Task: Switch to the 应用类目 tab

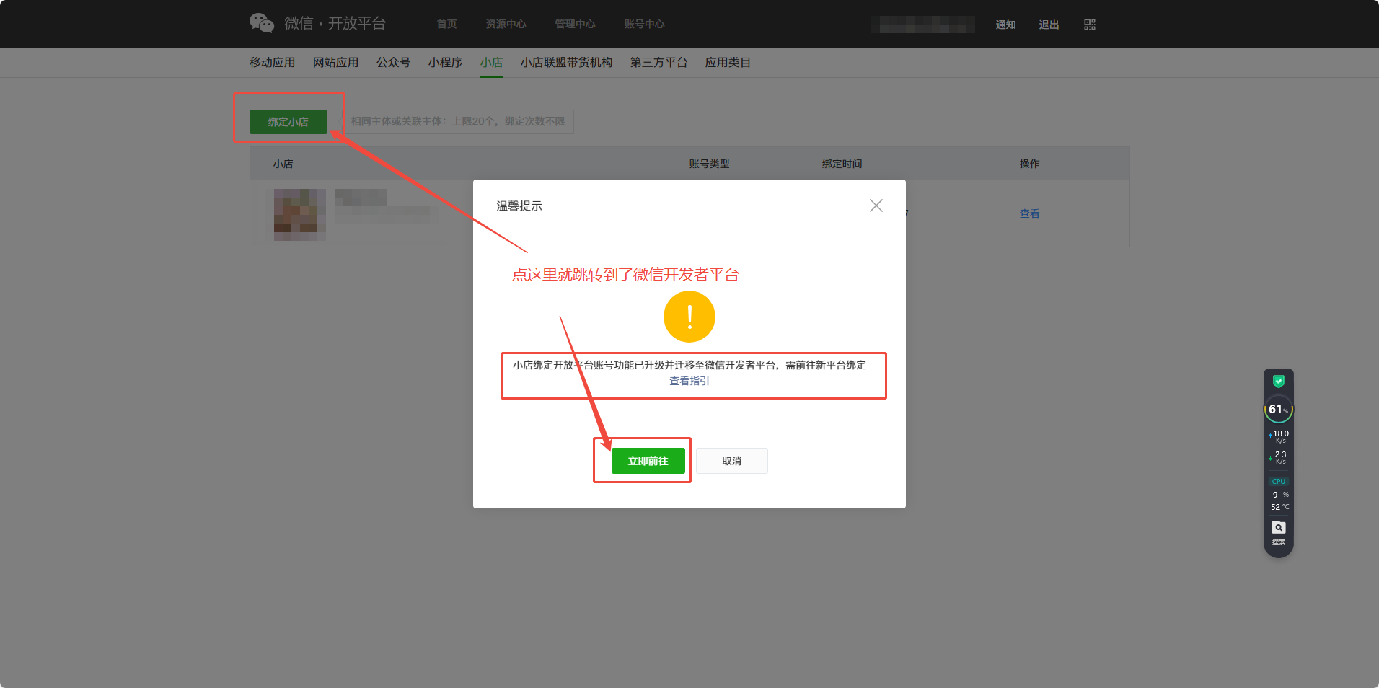Action: (728, 63)
